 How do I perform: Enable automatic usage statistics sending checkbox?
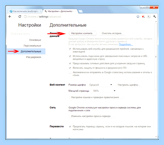point(70,72)
